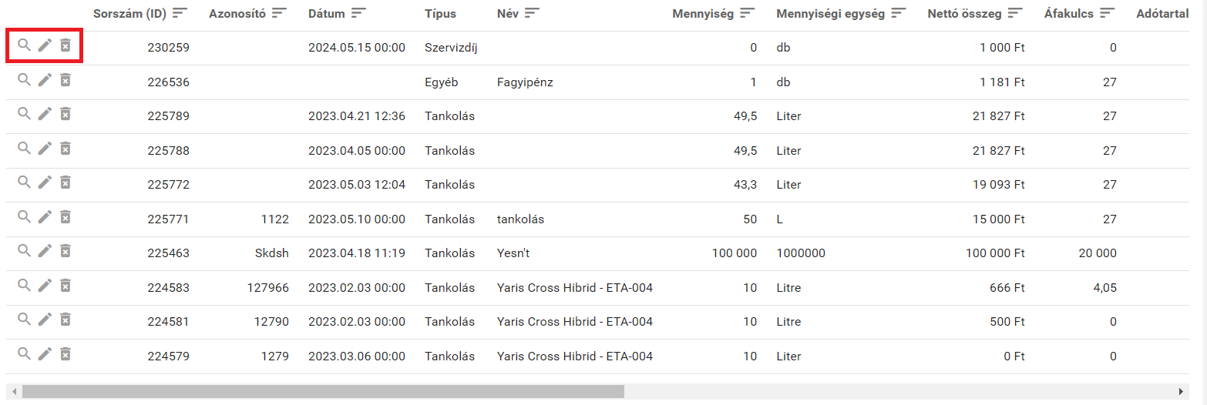Click the Név column filter icon
1207x405 pixels.
[532, 13]
